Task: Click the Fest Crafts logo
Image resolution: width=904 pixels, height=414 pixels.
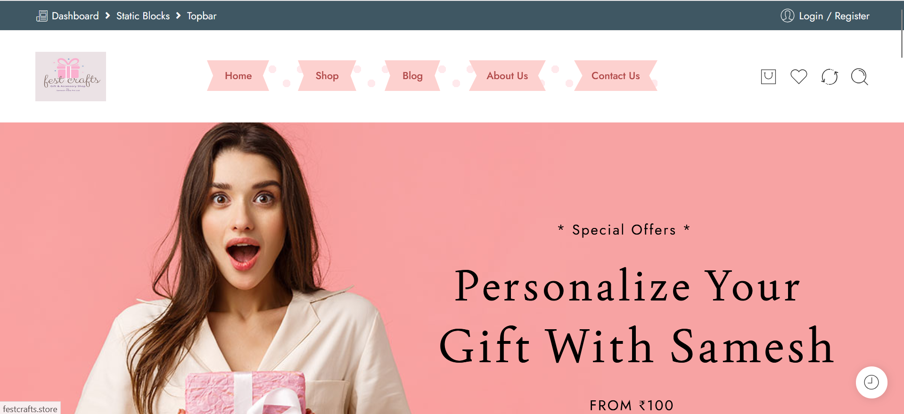Action: click(71, 76)
